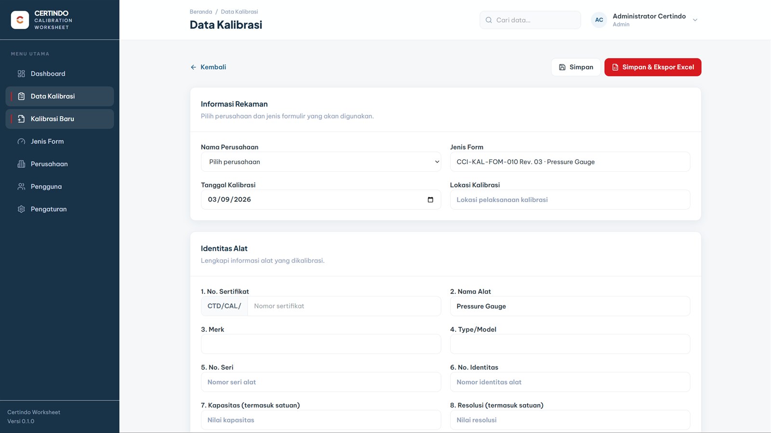
Task: Select Pengaturan in the sidebar
Action: point(60,209)
